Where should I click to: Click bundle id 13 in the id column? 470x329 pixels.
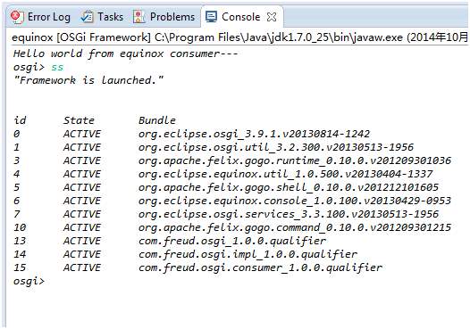pos(20,241)
